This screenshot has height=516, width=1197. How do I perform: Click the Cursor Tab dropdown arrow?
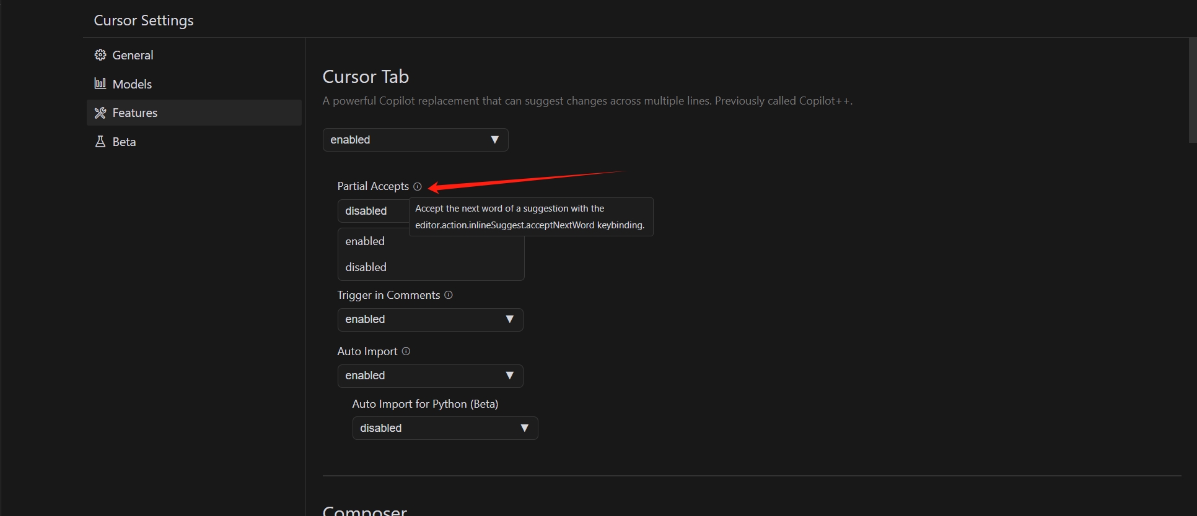(494, 140)
